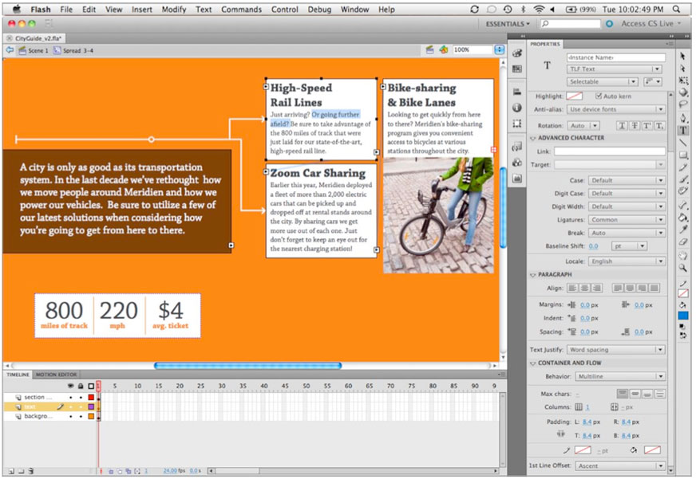Toggle lock all layers padlock header
Image resolution: width=696 pixels, height=479 pixels.
(81, 386)
